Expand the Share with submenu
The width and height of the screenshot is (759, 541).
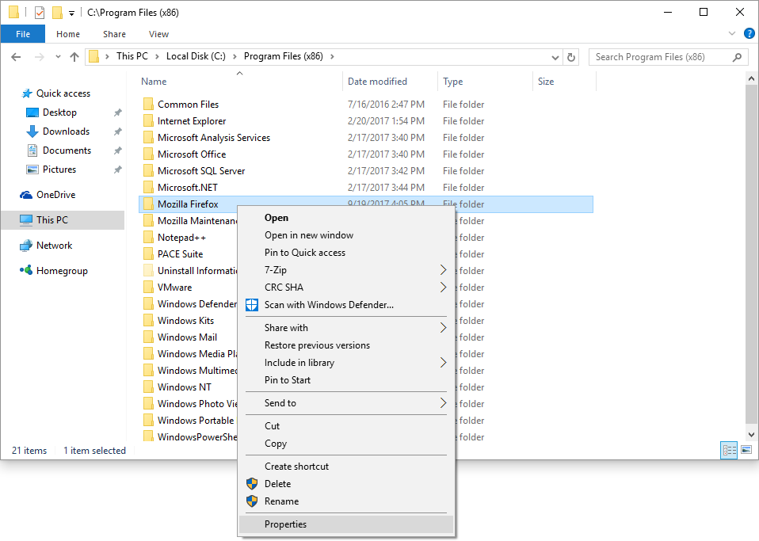(346, 328)
